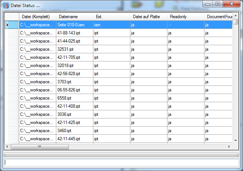Select the file 06-55-826.ipt
The height and width of the screenshot is (171, 243).
point(74,90)
